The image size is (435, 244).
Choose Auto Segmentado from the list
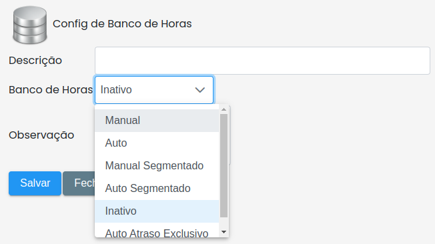click(157, 189)
